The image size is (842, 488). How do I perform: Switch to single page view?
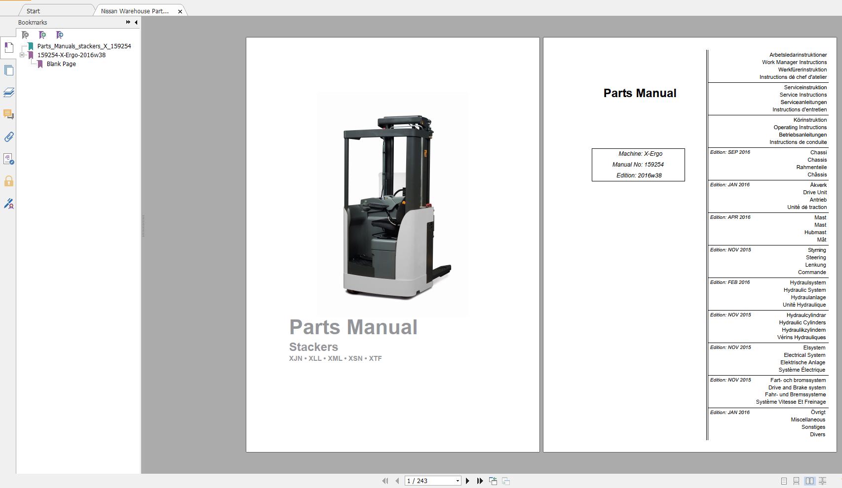[x=784, y=481]
